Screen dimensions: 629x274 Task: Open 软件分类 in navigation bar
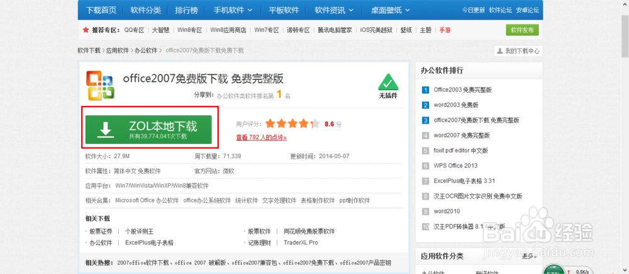pyautogui.click(x=146, y=10)
